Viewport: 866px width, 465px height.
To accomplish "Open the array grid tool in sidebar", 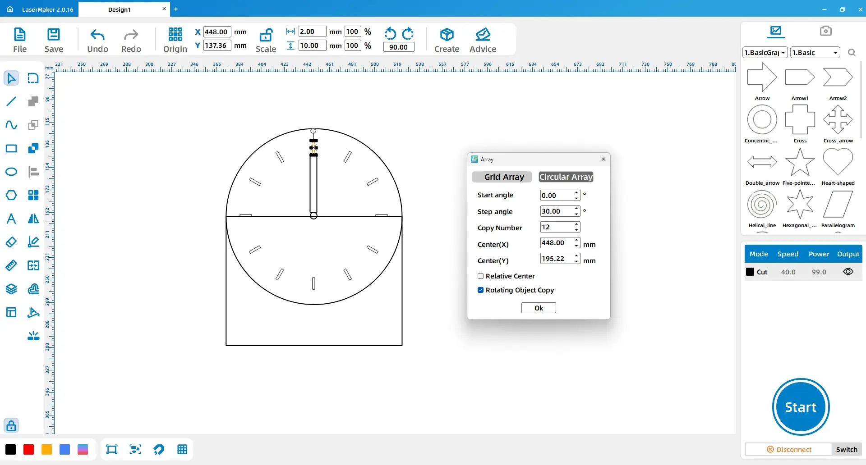I will (x=33, y=195).
